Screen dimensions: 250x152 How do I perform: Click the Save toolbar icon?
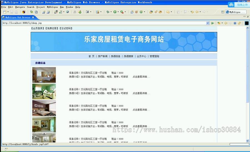click(12, 12)
